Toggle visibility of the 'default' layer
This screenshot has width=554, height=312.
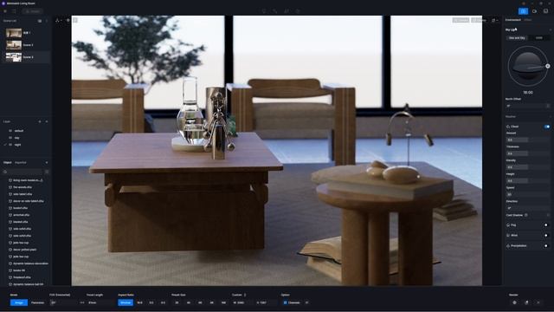click(10, 131)
